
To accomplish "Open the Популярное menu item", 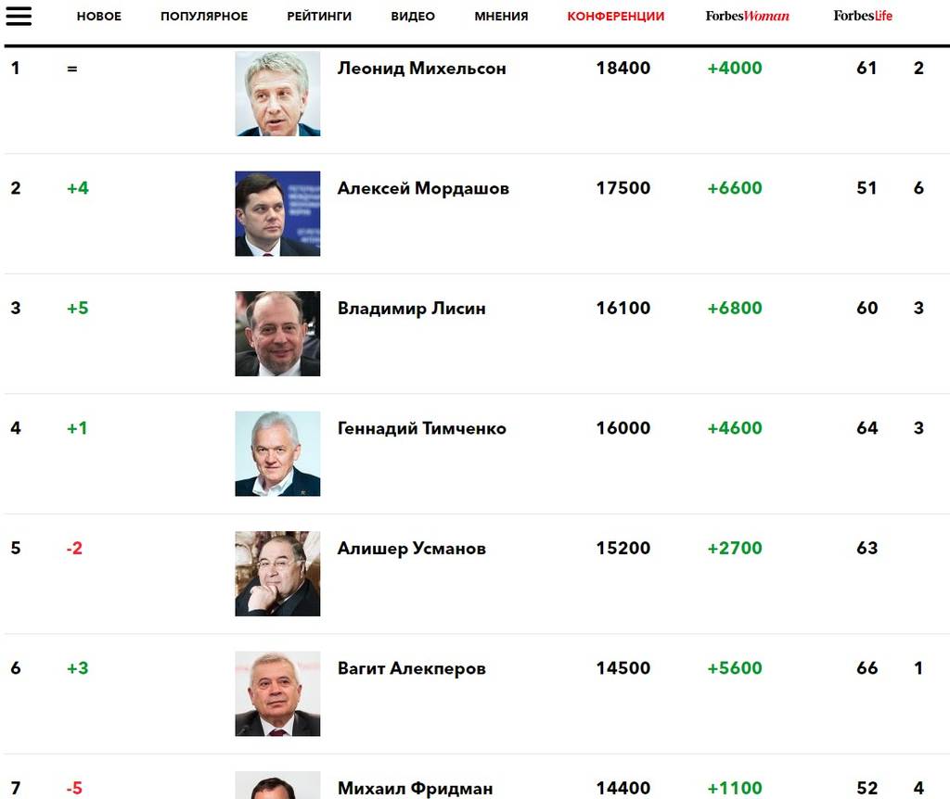I will pyautogui.click(x=204, y=17).
